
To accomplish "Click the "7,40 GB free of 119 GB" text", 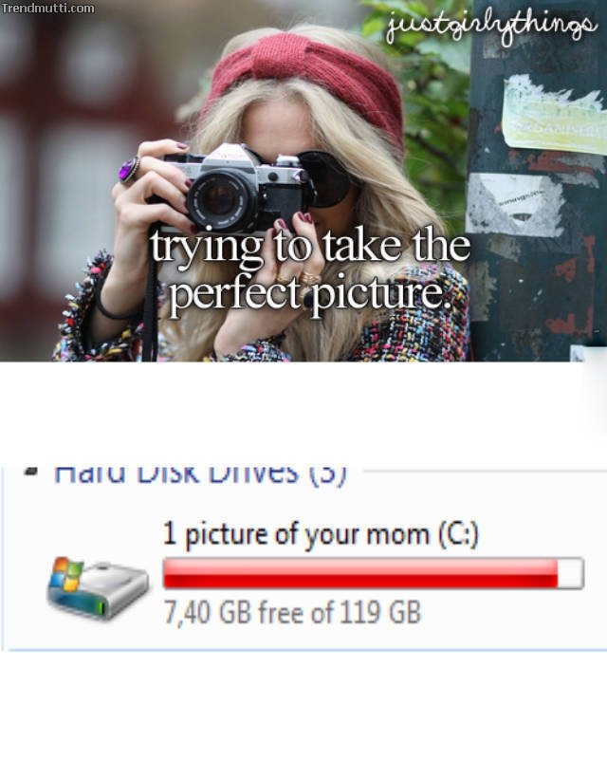I will [292, 612].
